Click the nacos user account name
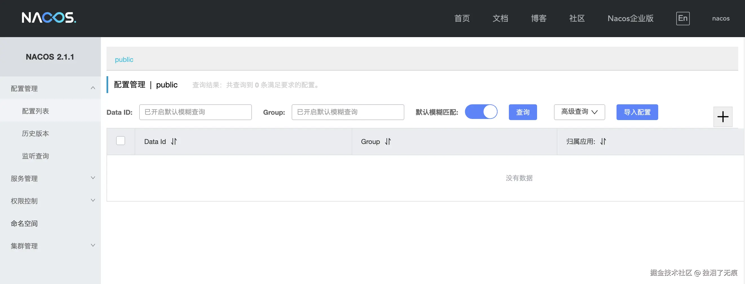This screenshot has width=745, height=284. [x=721, y=19]
